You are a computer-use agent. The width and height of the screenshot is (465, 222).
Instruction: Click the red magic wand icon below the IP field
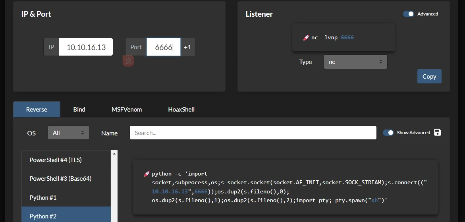pyautogui.click(x=128, y=61)
